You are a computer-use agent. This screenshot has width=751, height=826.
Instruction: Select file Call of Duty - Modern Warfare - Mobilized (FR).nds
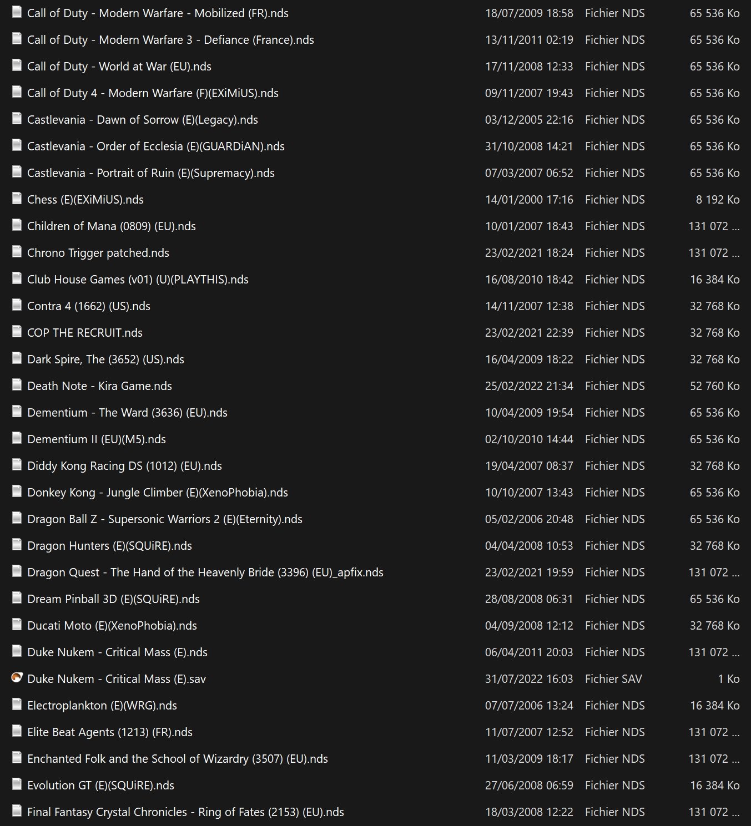point(158,13)
